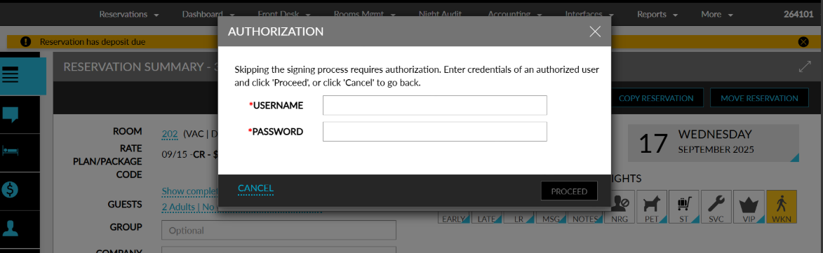Dismiss the deposit due warning banner
The height and width of the screenshot is (253, 823).
[803, 42]
